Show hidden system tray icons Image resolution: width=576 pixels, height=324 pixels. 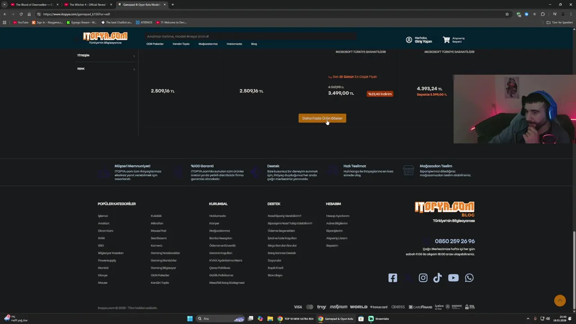[x=528, y=319]
